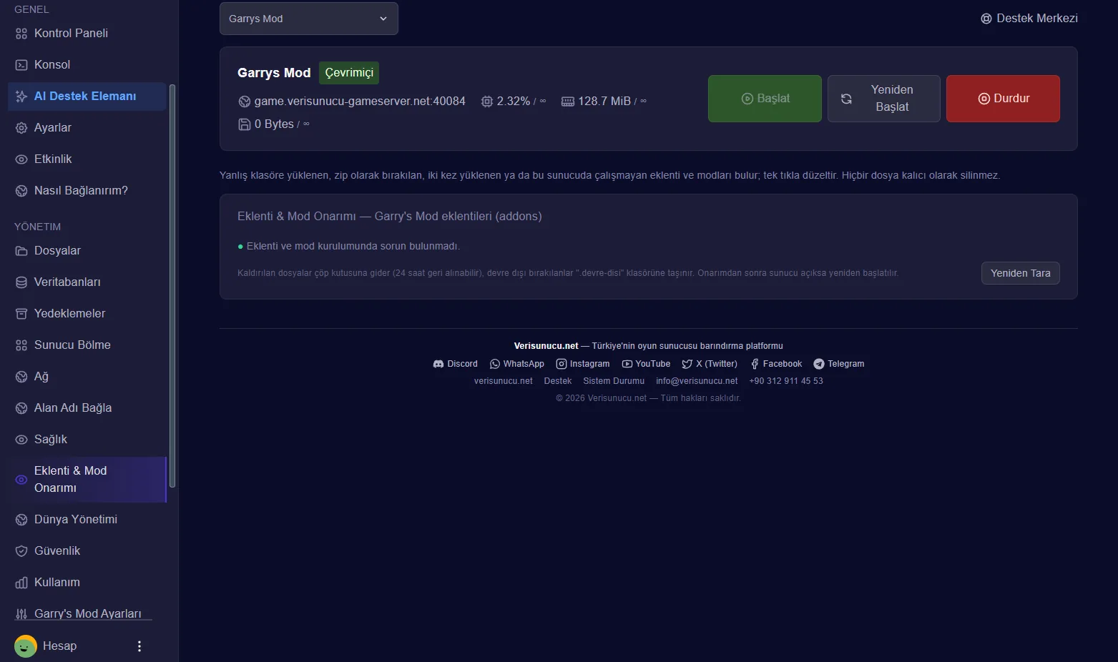Image resolution: width=1118 pixels, height=662 pixels.
Task: Click the Sistem Durumu footer link
Action: (614, 381)
